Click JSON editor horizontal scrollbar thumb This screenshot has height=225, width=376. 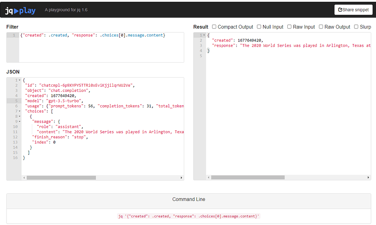tap(61, 178)
